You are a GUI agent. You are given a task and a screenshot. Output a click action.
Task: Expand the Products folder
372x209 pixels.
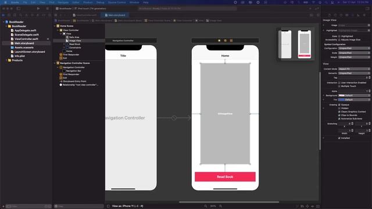(x=6, y=60)
